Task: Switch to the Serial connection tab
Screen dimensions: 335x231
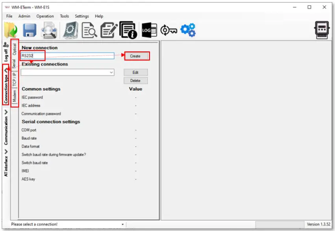Action: pyautogui.click(x=14, y=63)
